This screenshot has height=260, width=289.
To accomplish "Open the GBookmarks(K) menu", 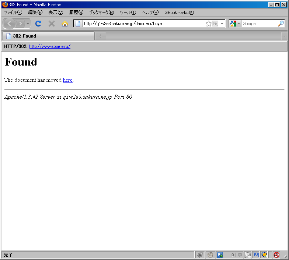I will 179,13.
